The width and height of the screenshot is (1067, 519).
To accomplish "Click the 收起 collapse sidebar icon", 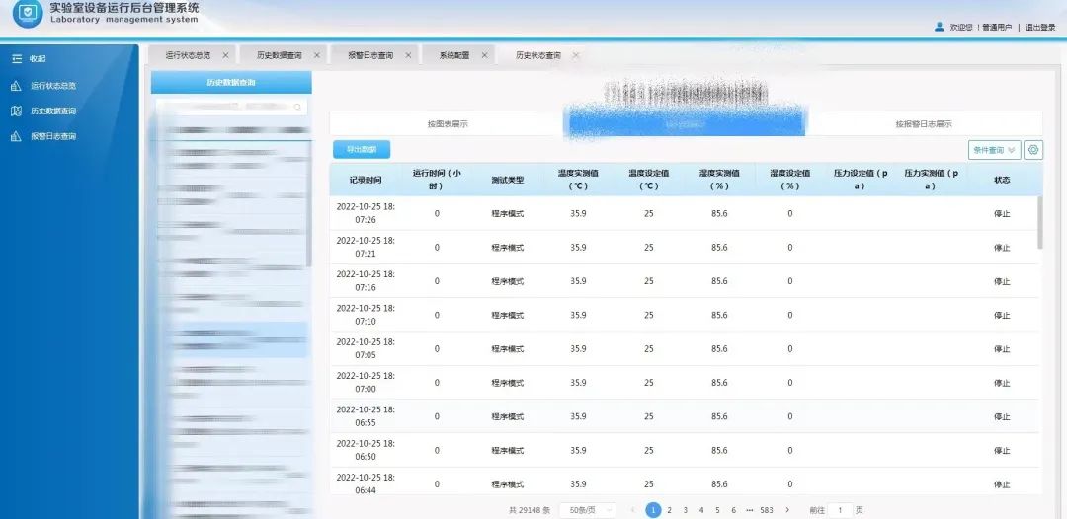I will [x=16, y=59].
